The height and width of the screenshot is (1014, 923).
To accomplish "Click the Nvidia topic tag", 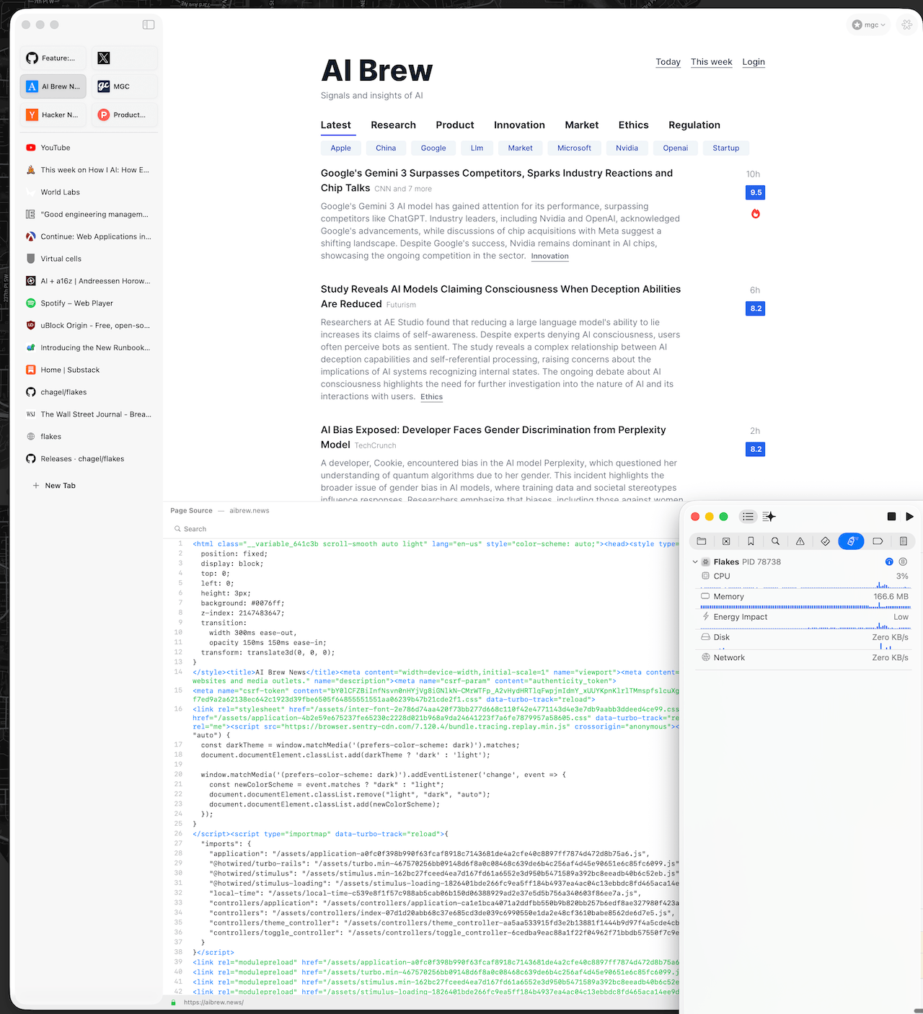I will point(627,148).
